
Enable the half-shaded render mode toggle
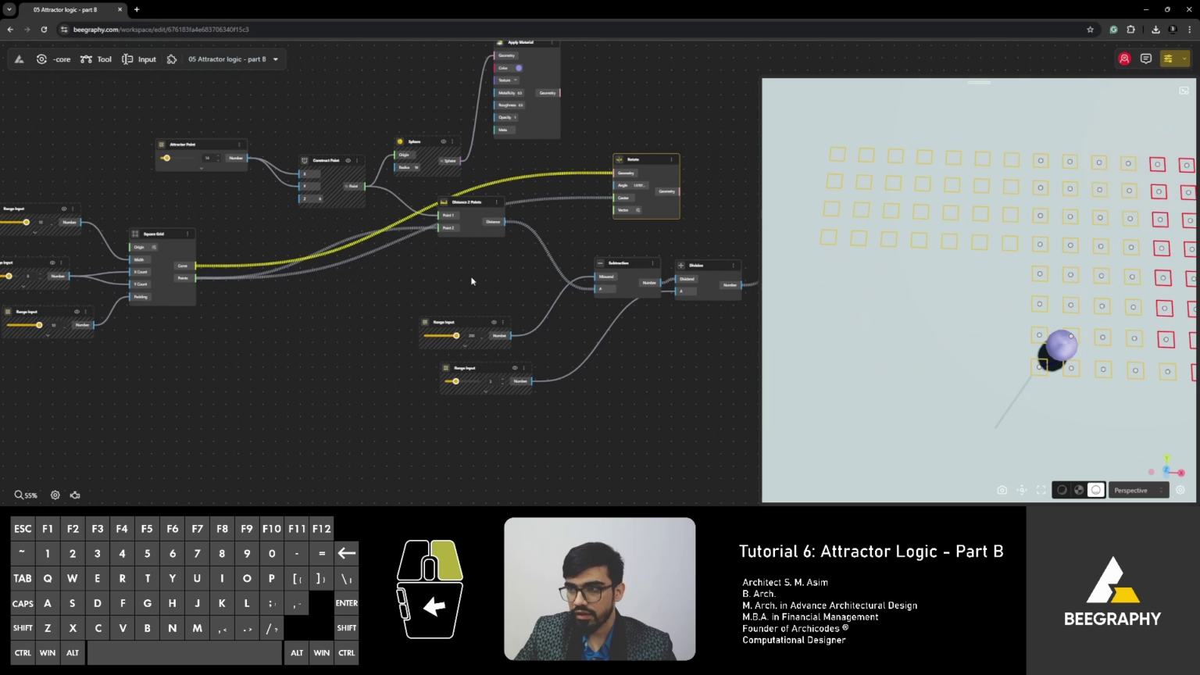point(1079,490)
